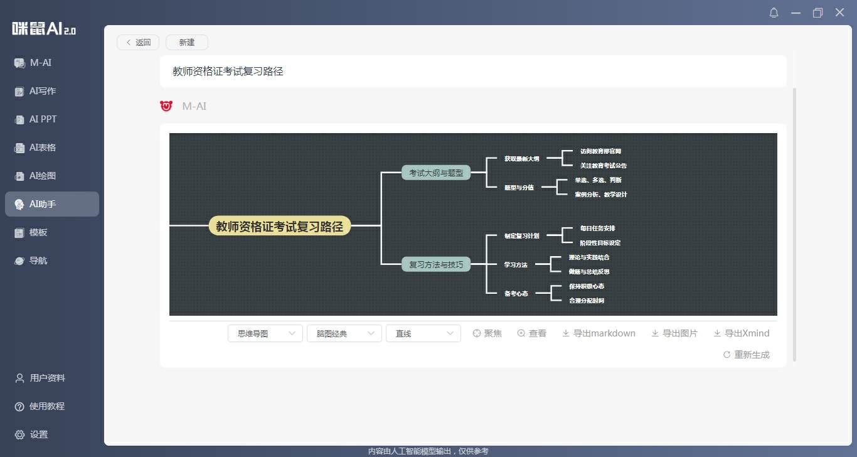Viewport: 857px width, 457px height.
Task: Open the 导航 navigation page
Action: point(38,261)
